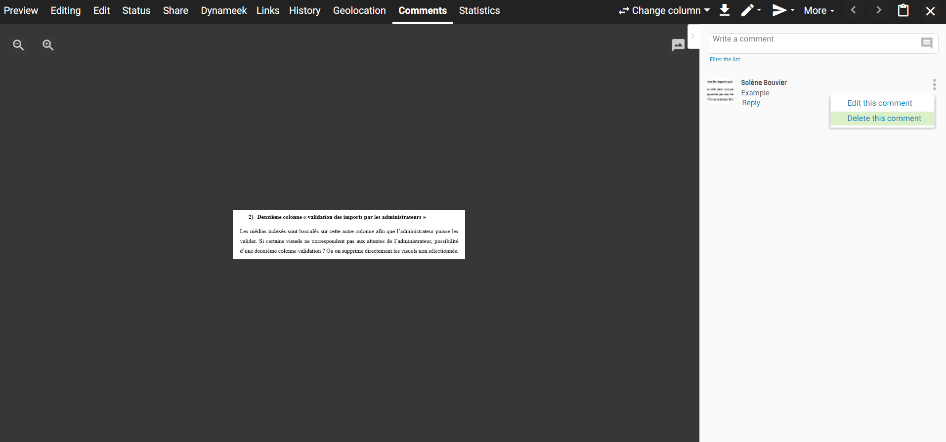Click the download arrow icon
The width and height of the screenshot is (946, 442).
coord(725,10)
